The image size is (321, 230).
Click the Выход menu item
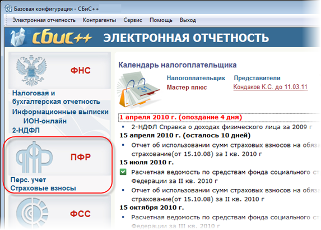click(x=188, y=20)
